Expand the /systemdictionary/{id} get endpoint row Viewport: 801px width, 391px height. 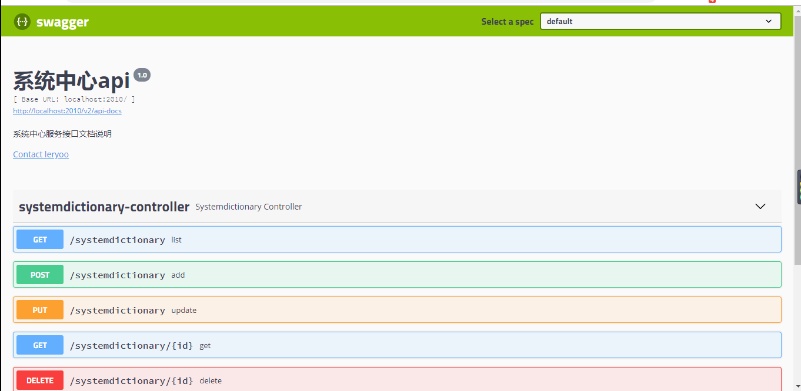[412, 345]
